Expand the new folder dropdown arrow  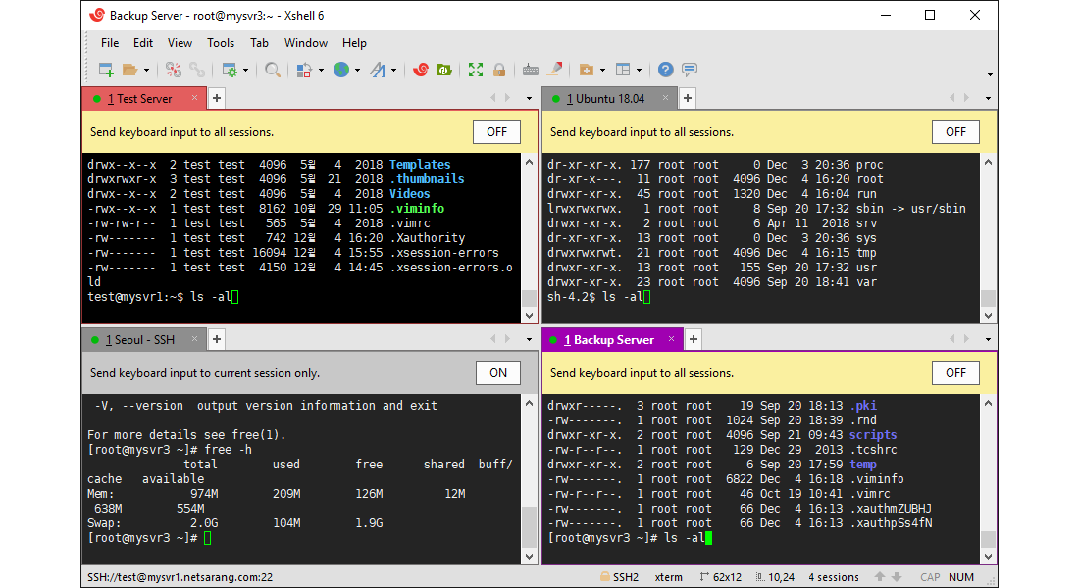point(603,71)
